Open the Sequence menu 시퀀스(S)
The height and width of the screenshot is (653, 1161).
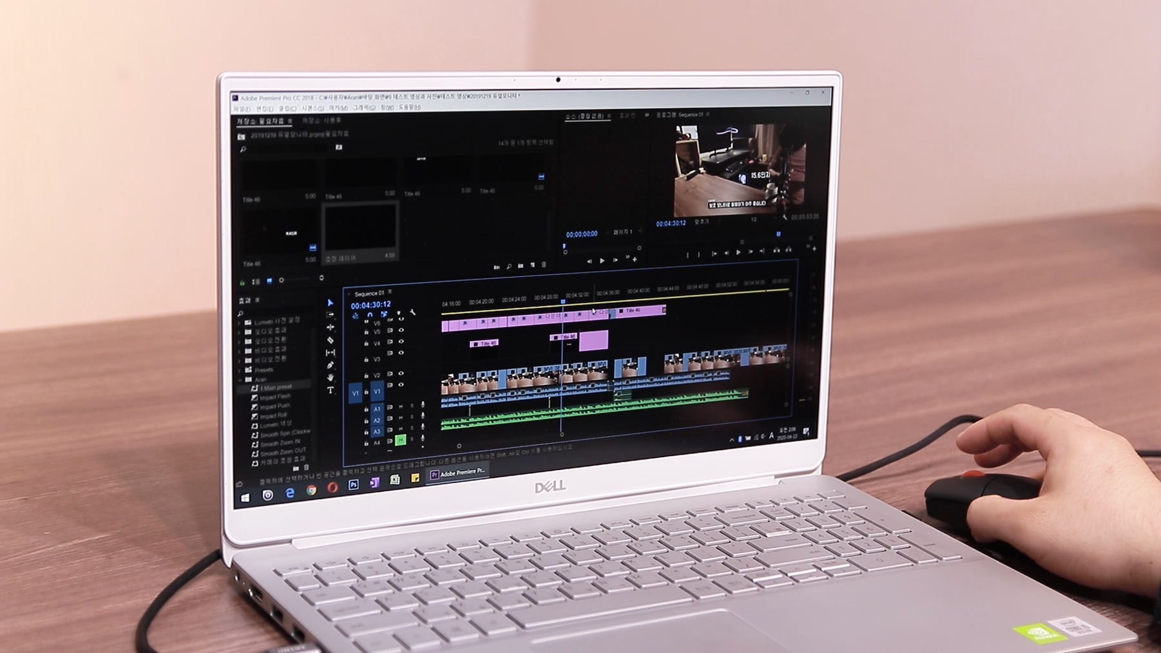(x=313, y=108)
